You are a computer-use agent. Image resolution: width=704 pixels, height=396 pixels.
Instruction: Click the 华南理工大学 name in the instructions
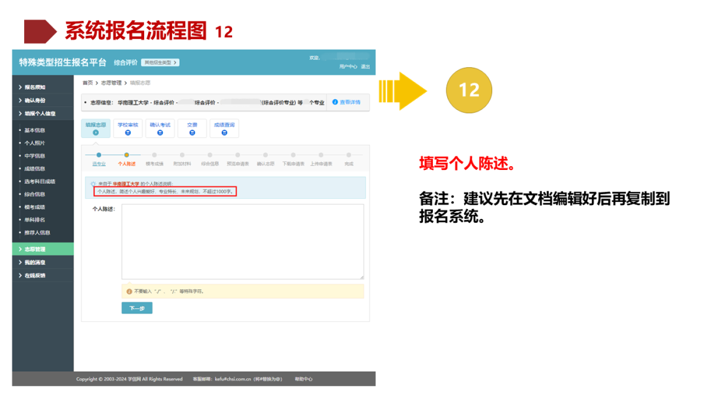coord(126,184)
